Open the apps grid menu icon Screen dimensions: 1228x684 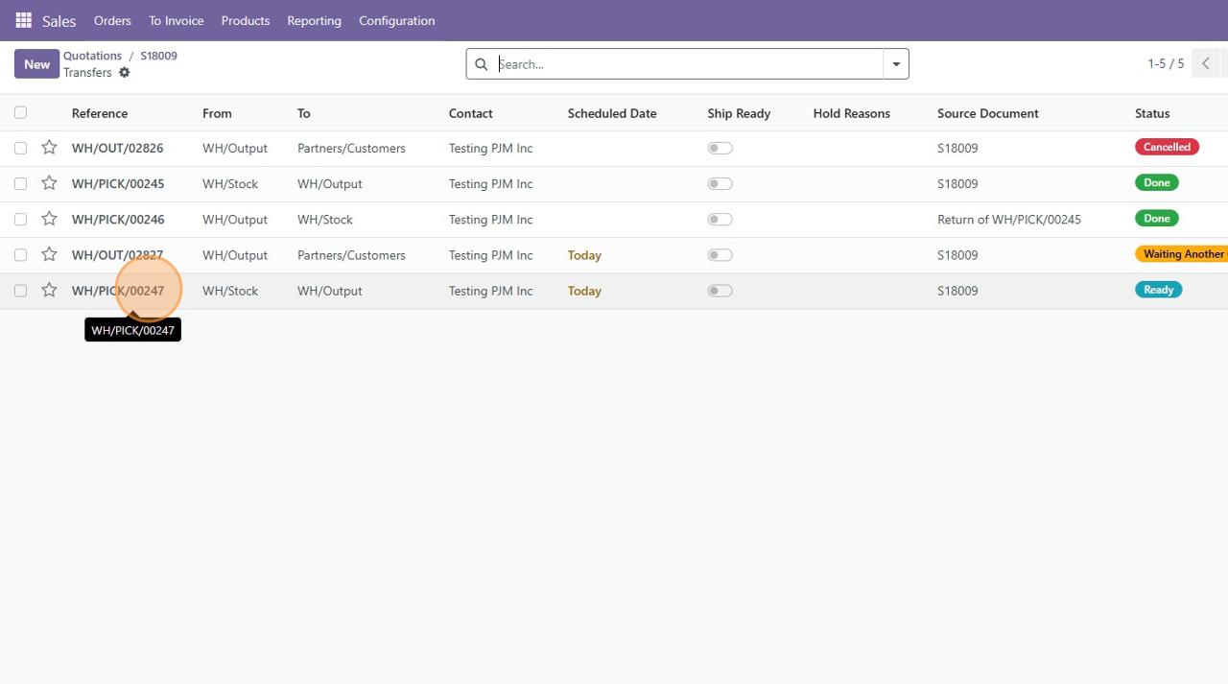point(23,20)
